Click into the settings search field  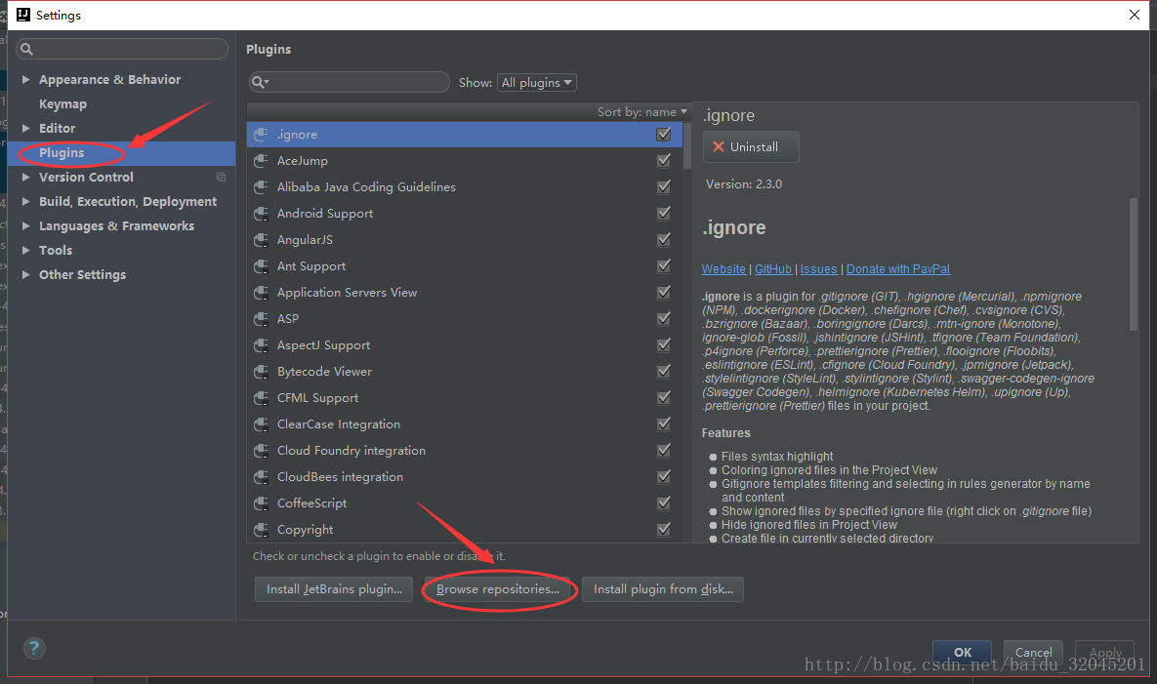tap(122, 50)
